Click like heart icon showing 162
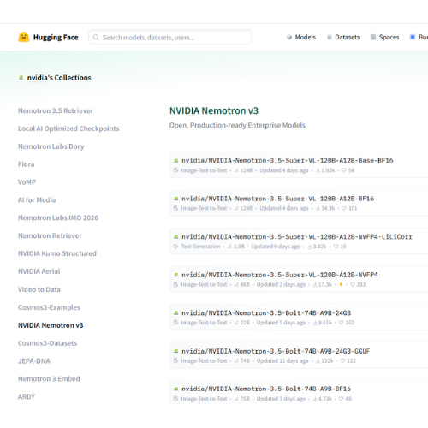 click(x=341, y=323)
